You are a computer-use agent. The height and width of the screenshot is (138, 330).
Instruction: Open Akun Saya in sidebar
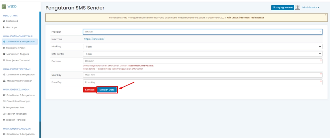[11, 27]
